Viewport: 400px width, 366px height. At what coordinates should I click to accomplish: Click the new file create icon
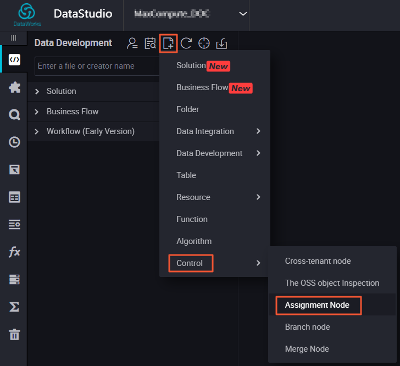click(x=168, y=43)
